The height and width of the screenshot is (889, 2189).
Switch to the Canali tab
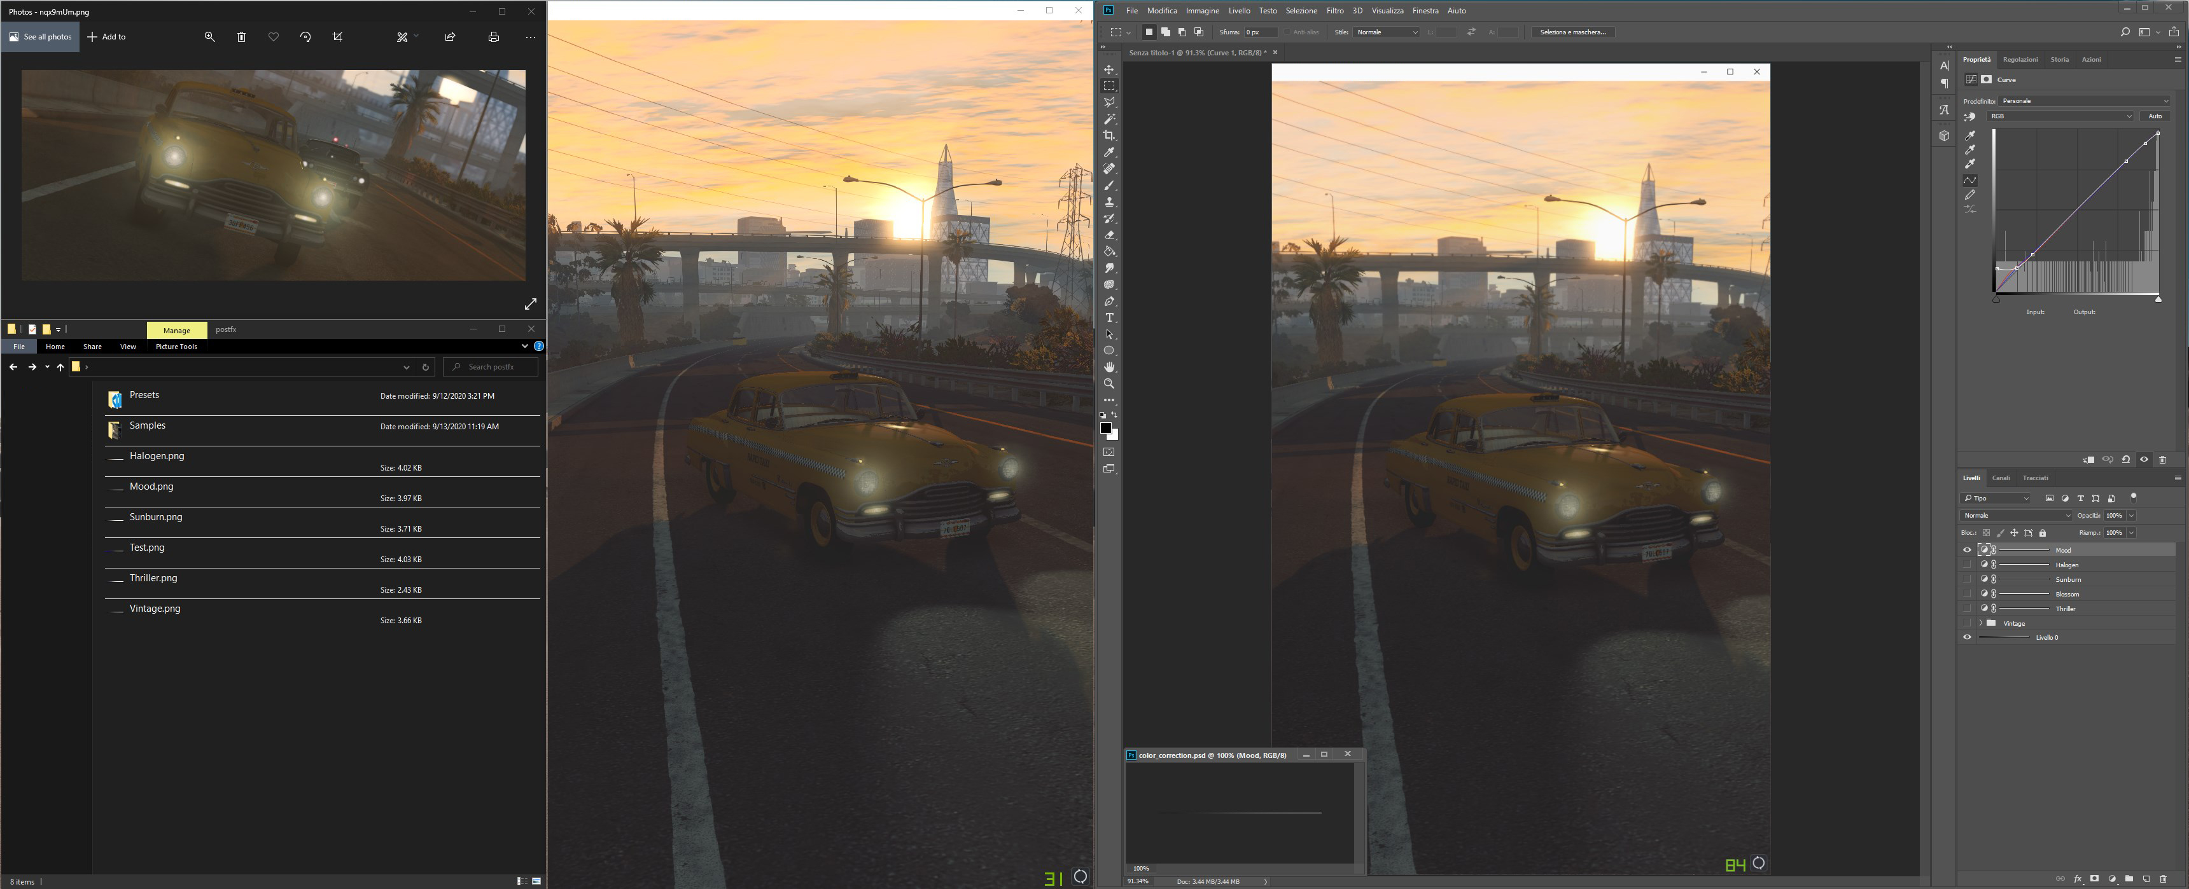tap(2001, 478)
